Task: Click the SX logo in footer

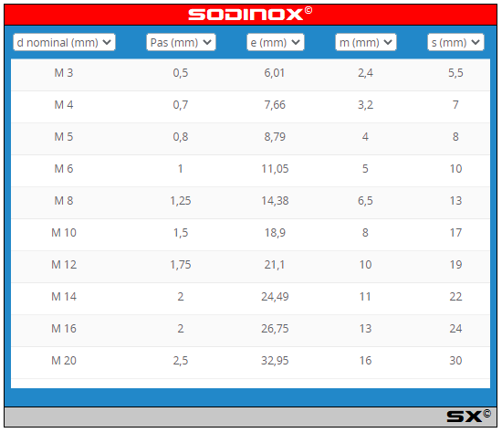Action: click(469, 416)
